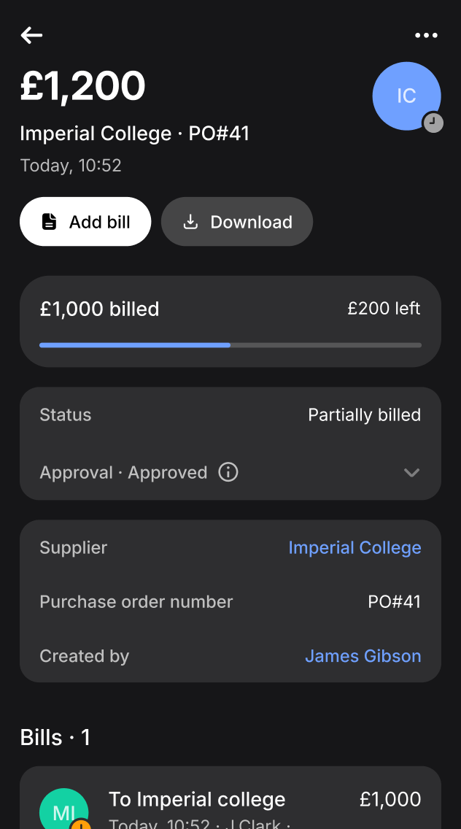Expand the Approval details chevron

point(411,472)
